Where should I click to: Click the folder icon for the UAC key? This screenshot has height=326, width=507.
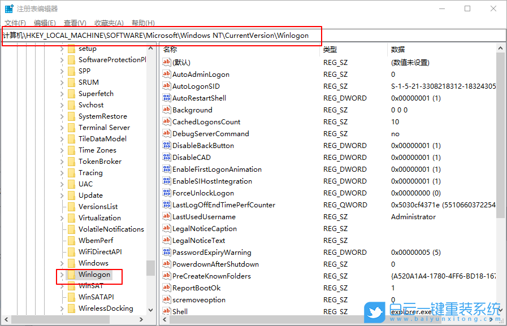point(71,184)
